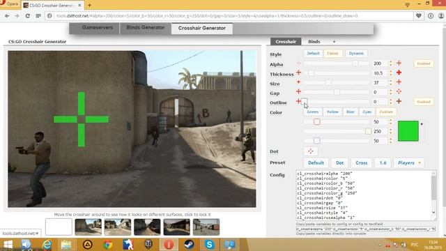Choose the Cyan crosshair color
The height and width of the screenshot is (251, 446).
(367, 112)
